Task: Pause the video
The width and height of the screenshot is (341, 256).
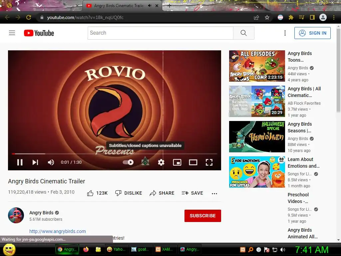Action: coord(20,162)
